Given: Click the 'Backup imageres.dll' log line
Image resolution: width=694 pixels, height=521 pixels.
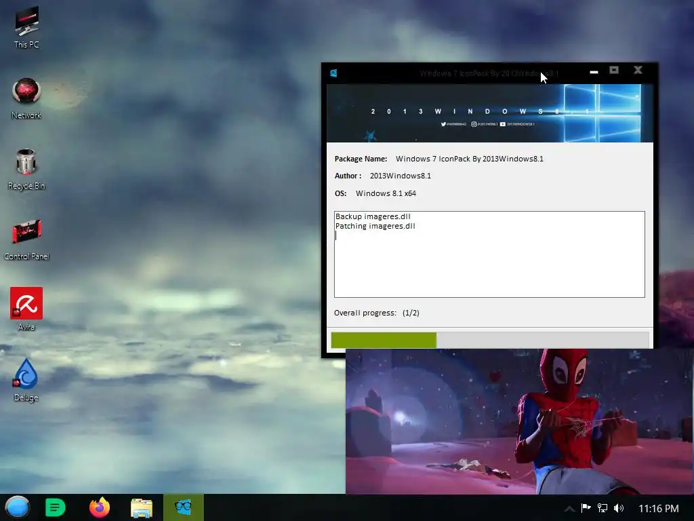Looking at the screenshot, I should pyautogui.click(x=373, y=216).
